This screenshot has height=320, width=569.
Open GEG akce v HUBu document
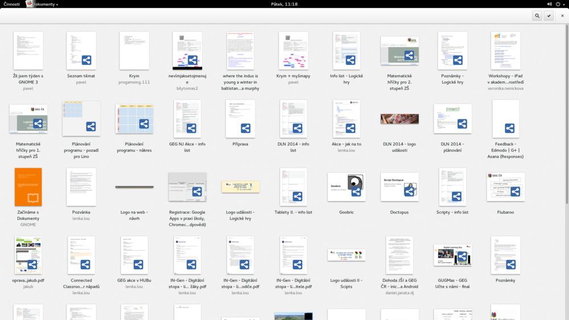coord(134,255)
